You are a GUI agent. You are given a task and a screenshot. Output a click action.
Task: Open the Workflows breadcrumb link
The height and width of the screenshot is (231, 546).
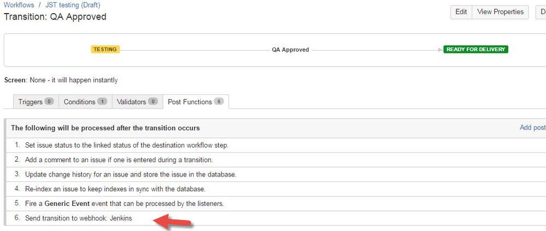(19, 5)
